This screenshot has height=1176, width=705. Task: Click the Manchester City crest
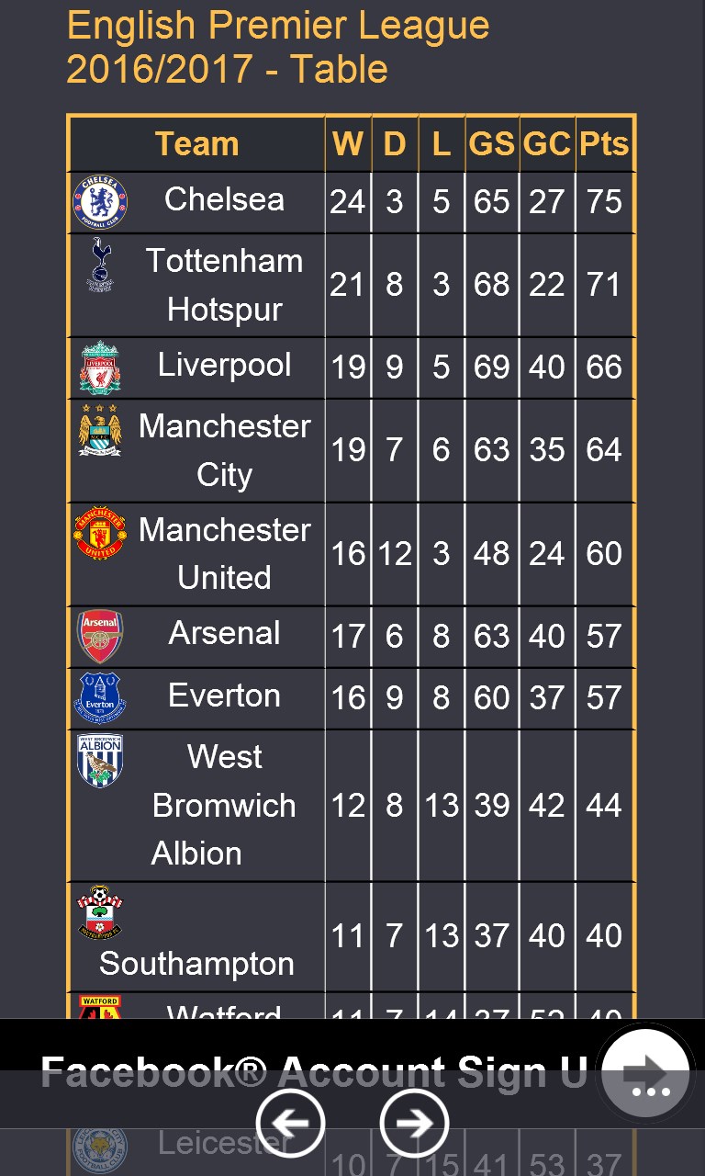pyautogui.click(x=100, y=429)
